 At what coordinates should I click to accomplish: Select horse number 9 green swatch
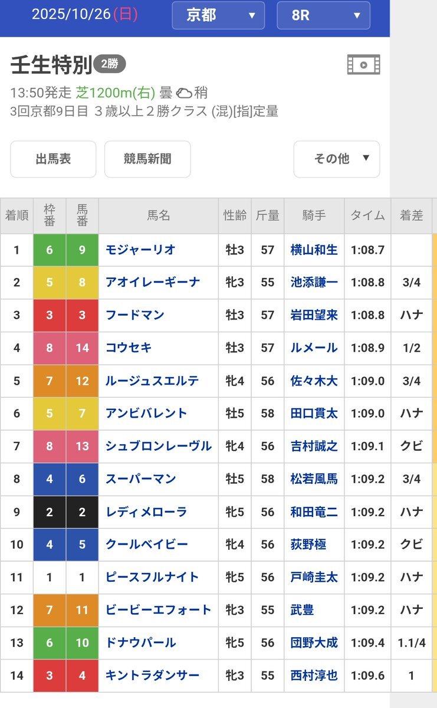82,250
